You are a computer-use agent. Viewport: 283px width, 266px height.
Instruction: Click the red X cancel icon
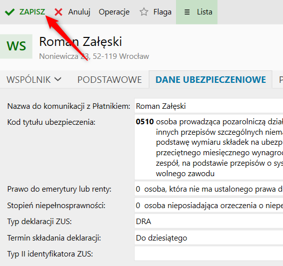point(58,12)
